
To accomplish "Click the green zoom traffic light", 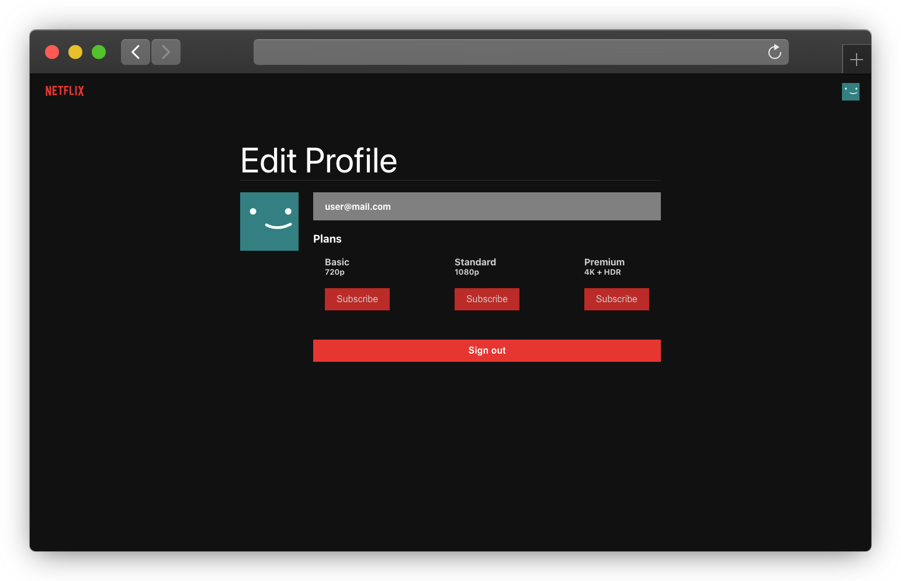I will [x=99, y=52].
